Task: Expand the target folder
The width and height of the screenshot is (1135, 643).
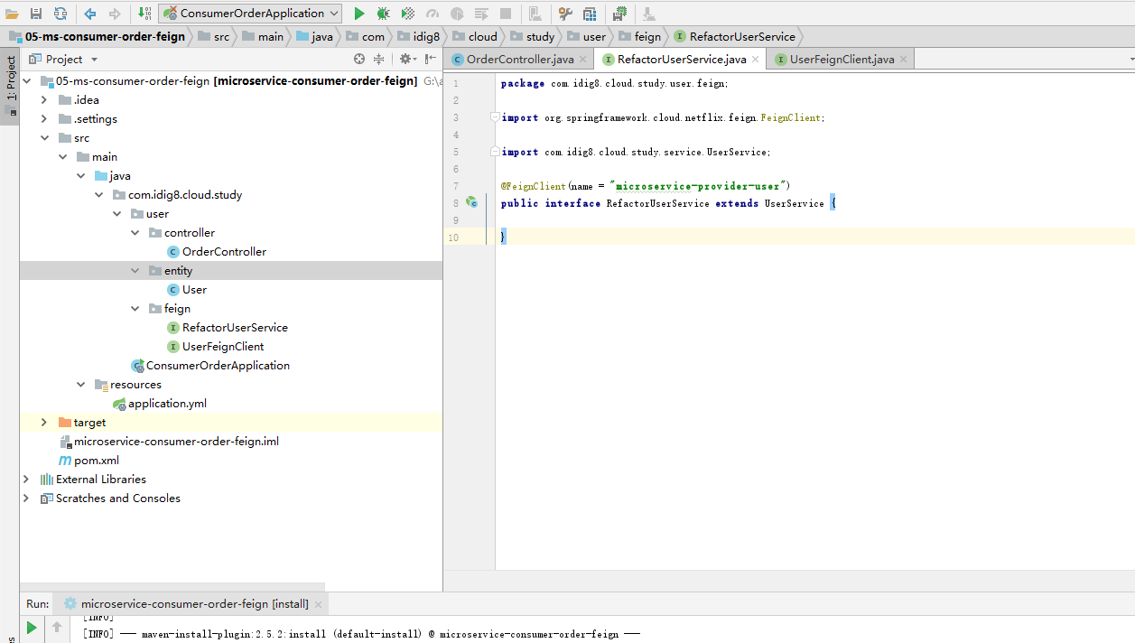Action: (x=43, y=423)
